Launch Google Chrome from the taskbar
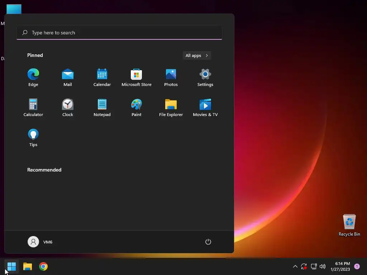 click(x=43, y=266)
